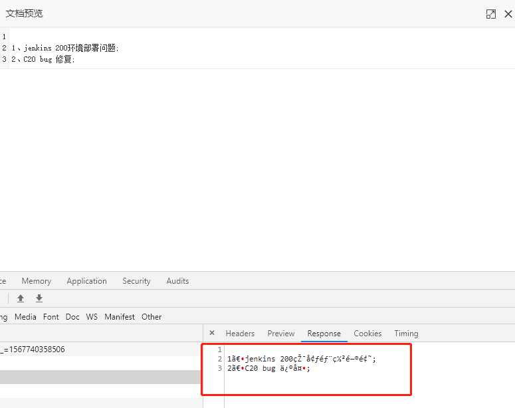Viewport: 515px width, 408px height.
Task: Filter requests by Other type
Action: tap(152, 317)
